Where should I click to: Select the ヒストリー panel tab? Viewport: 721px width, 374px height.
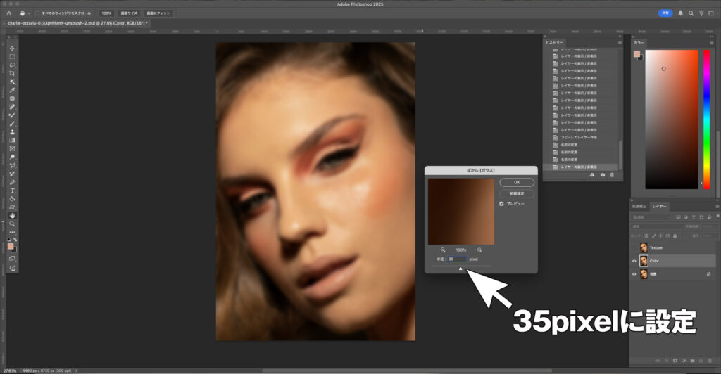tap(554, 43)
